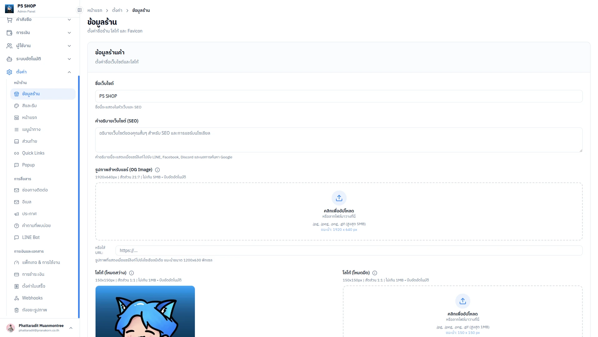Expand the ระบบอัตโนมัติ menu chevron
Image resolution: width=598 pixels, height=337 pixels.
(x=69, y=59)
